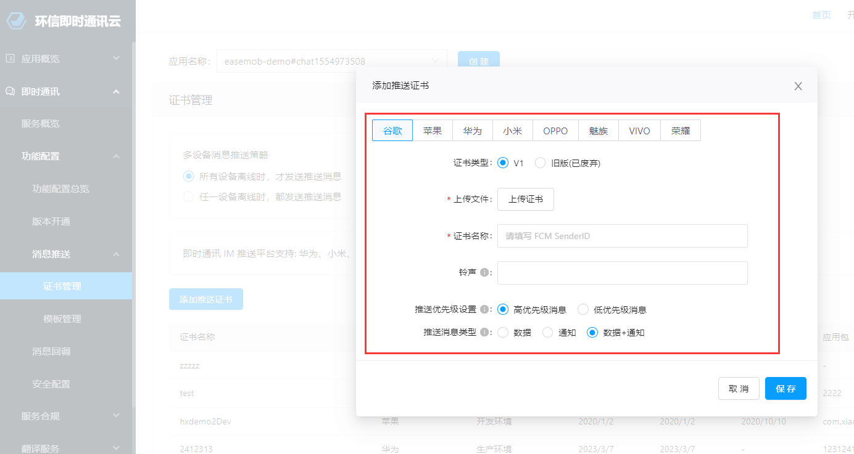
Task: Click the 环信即时通讯云 logo icon
Action: coord(17,20)
